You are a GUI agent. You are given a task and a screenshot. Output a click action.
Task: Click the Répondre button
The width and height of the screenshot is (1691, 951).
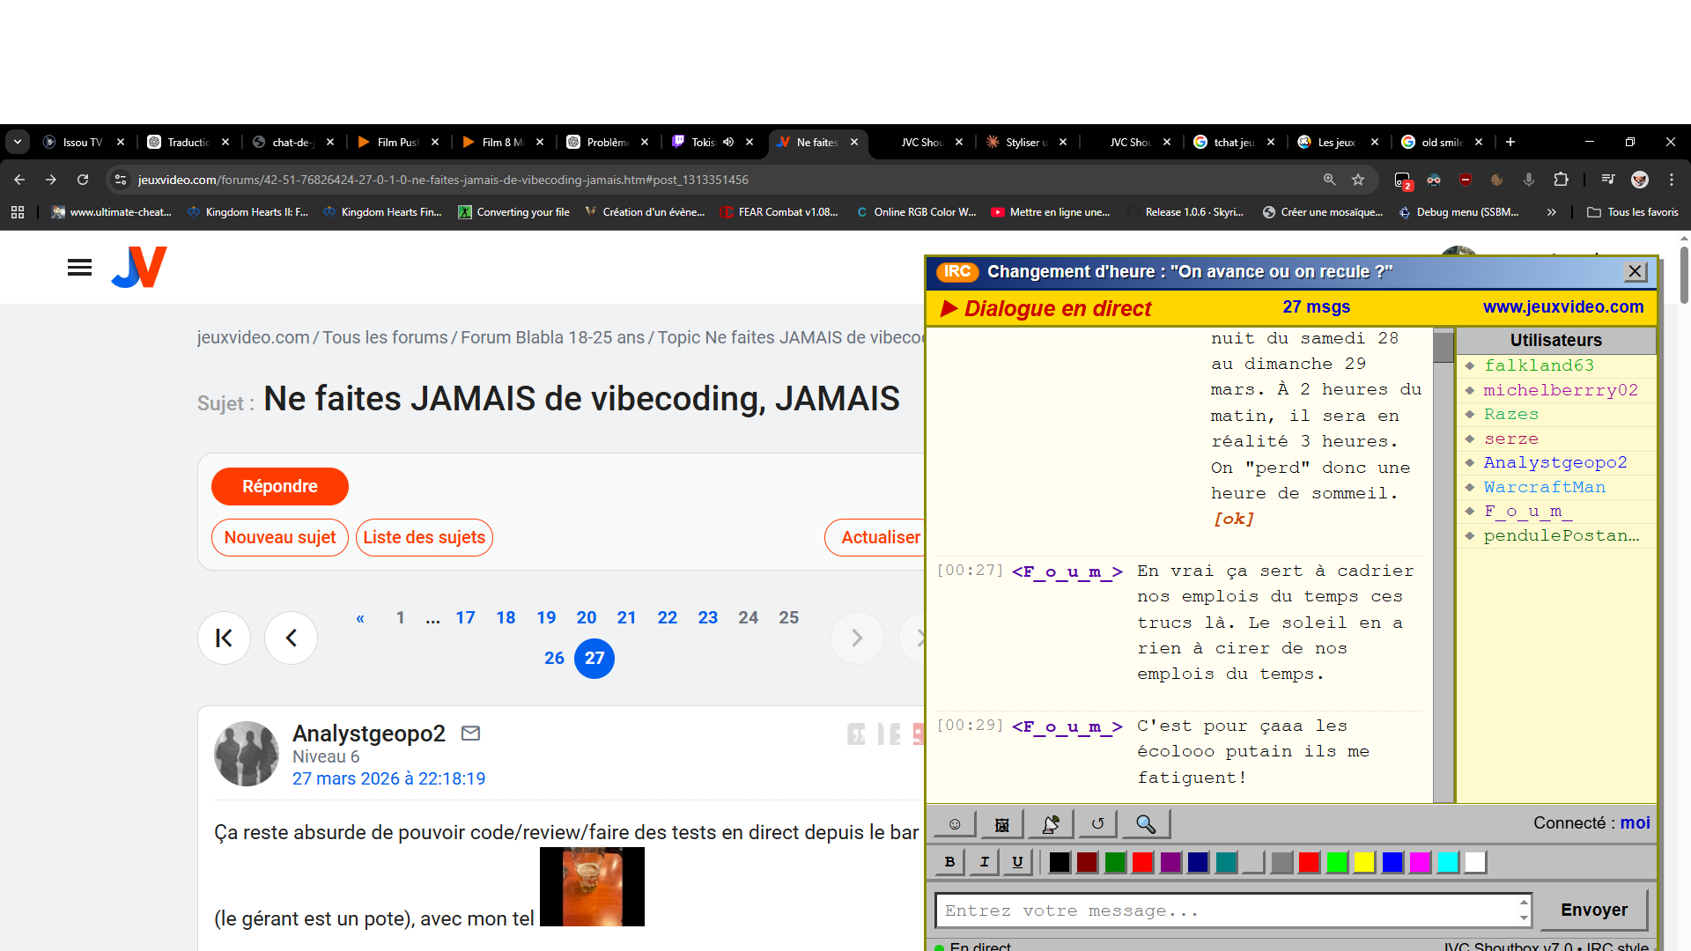279,486
